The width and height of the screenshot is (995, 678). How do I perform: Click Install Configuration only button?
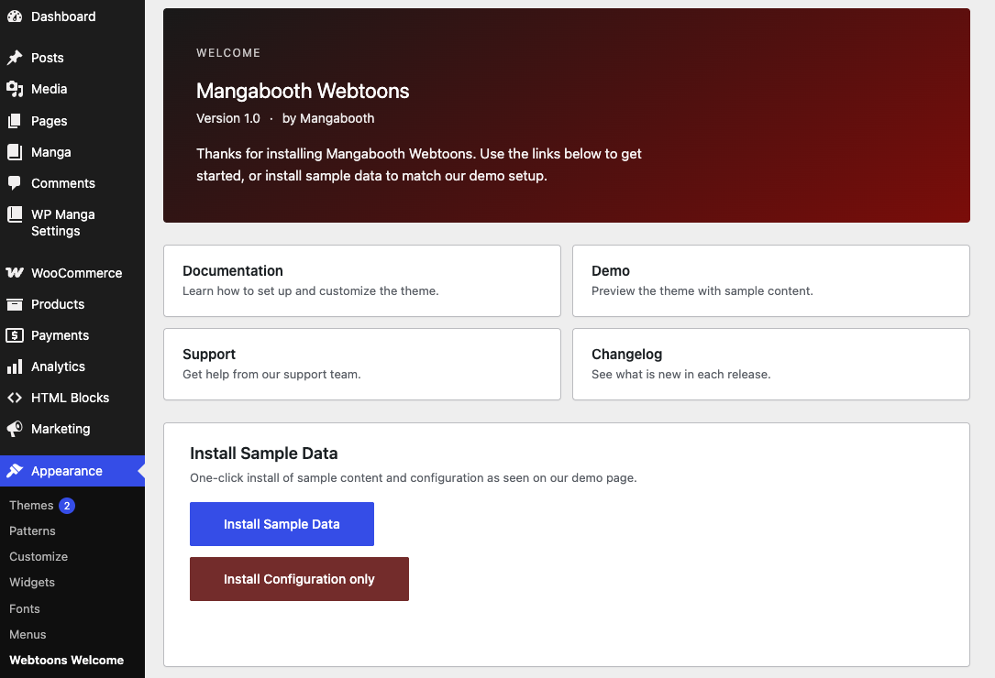point(299,579)
